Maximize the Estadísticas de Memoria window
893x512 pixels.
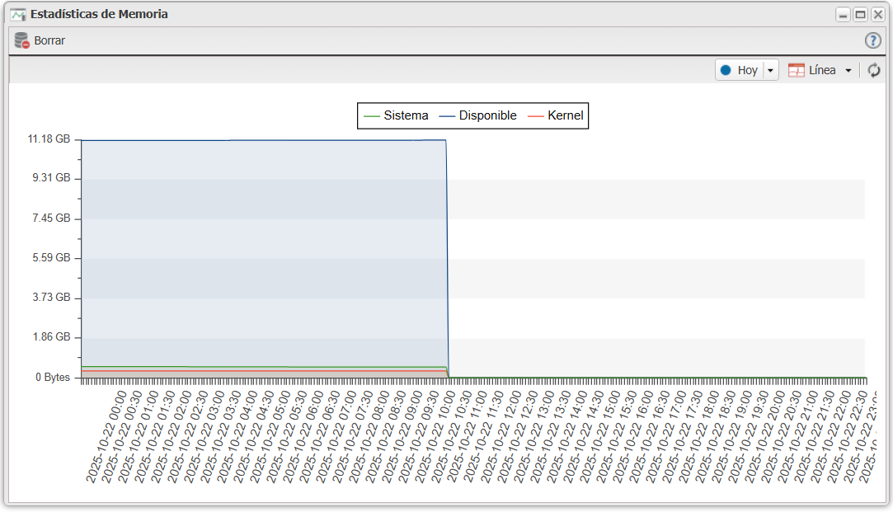[860, 15]
